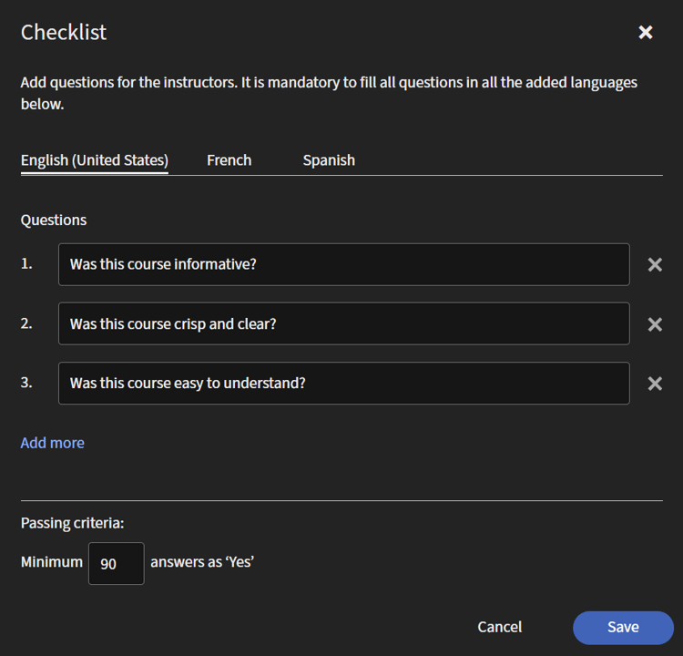Click the Minimum answers field showing 90
Image resolution: width=683 pixels, height=656 pixels.
click(116, 563)
